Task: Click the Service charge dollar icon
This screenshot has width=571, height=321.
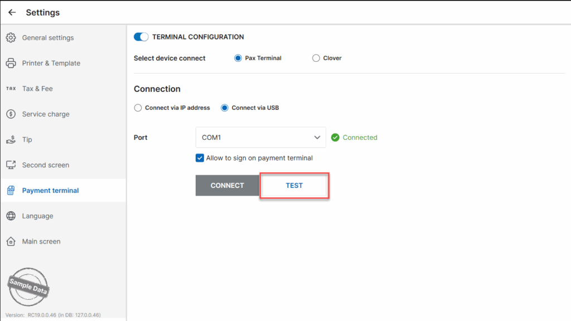Action: [x=11, y=114]
